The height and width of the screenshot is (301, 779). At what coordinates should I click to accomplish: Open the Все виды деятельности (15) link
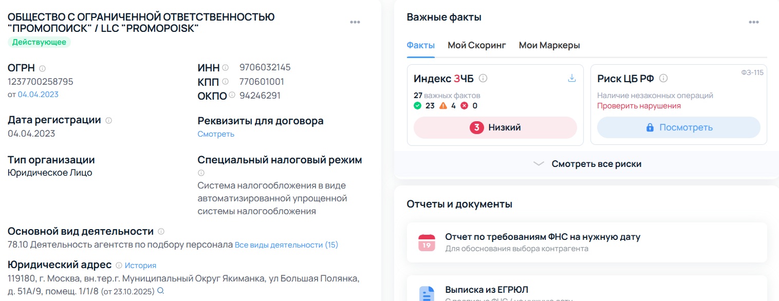(287, 245)
